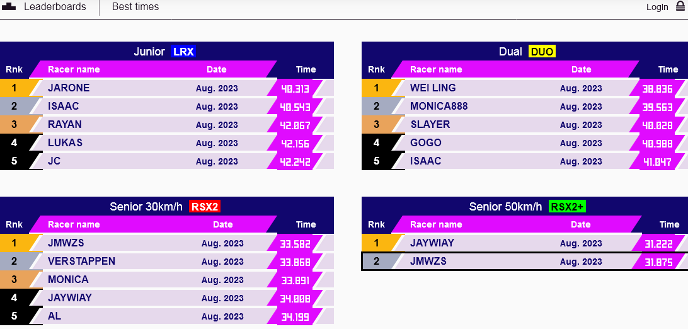688x329 pixels.
Task: Click the yellow DUO badge
Action: pos(542,52)
